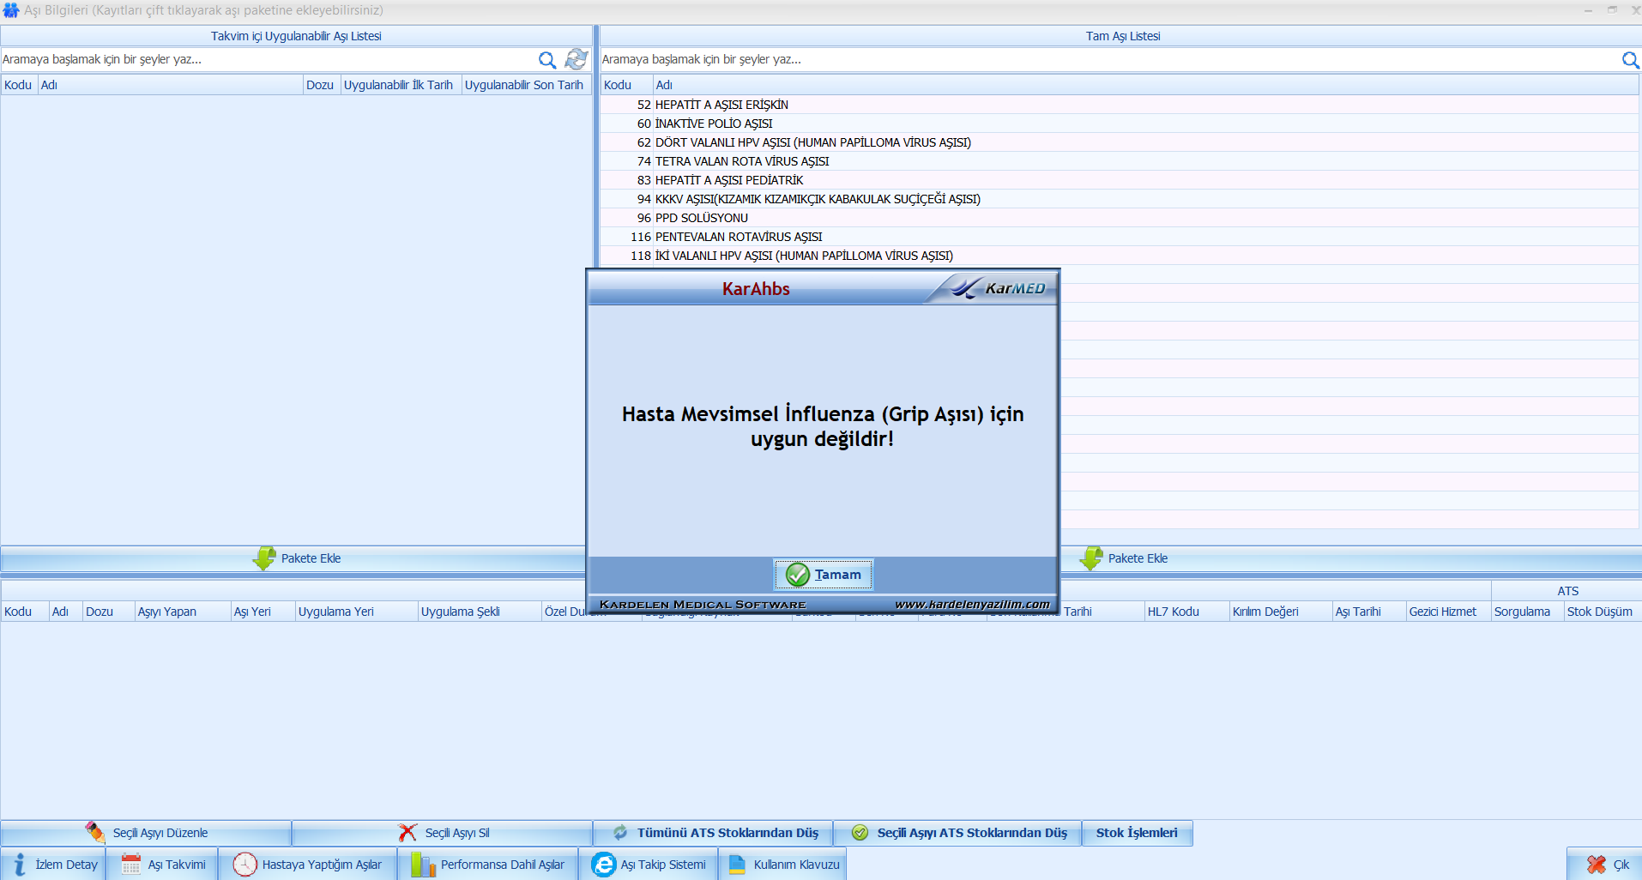Click the right list search magnifier icon
Viewport: 1642px width, 880px height.
click(1630, 60)
